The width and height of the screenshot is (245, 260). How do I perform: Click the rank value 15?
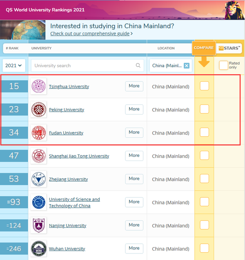coord(14,86)
